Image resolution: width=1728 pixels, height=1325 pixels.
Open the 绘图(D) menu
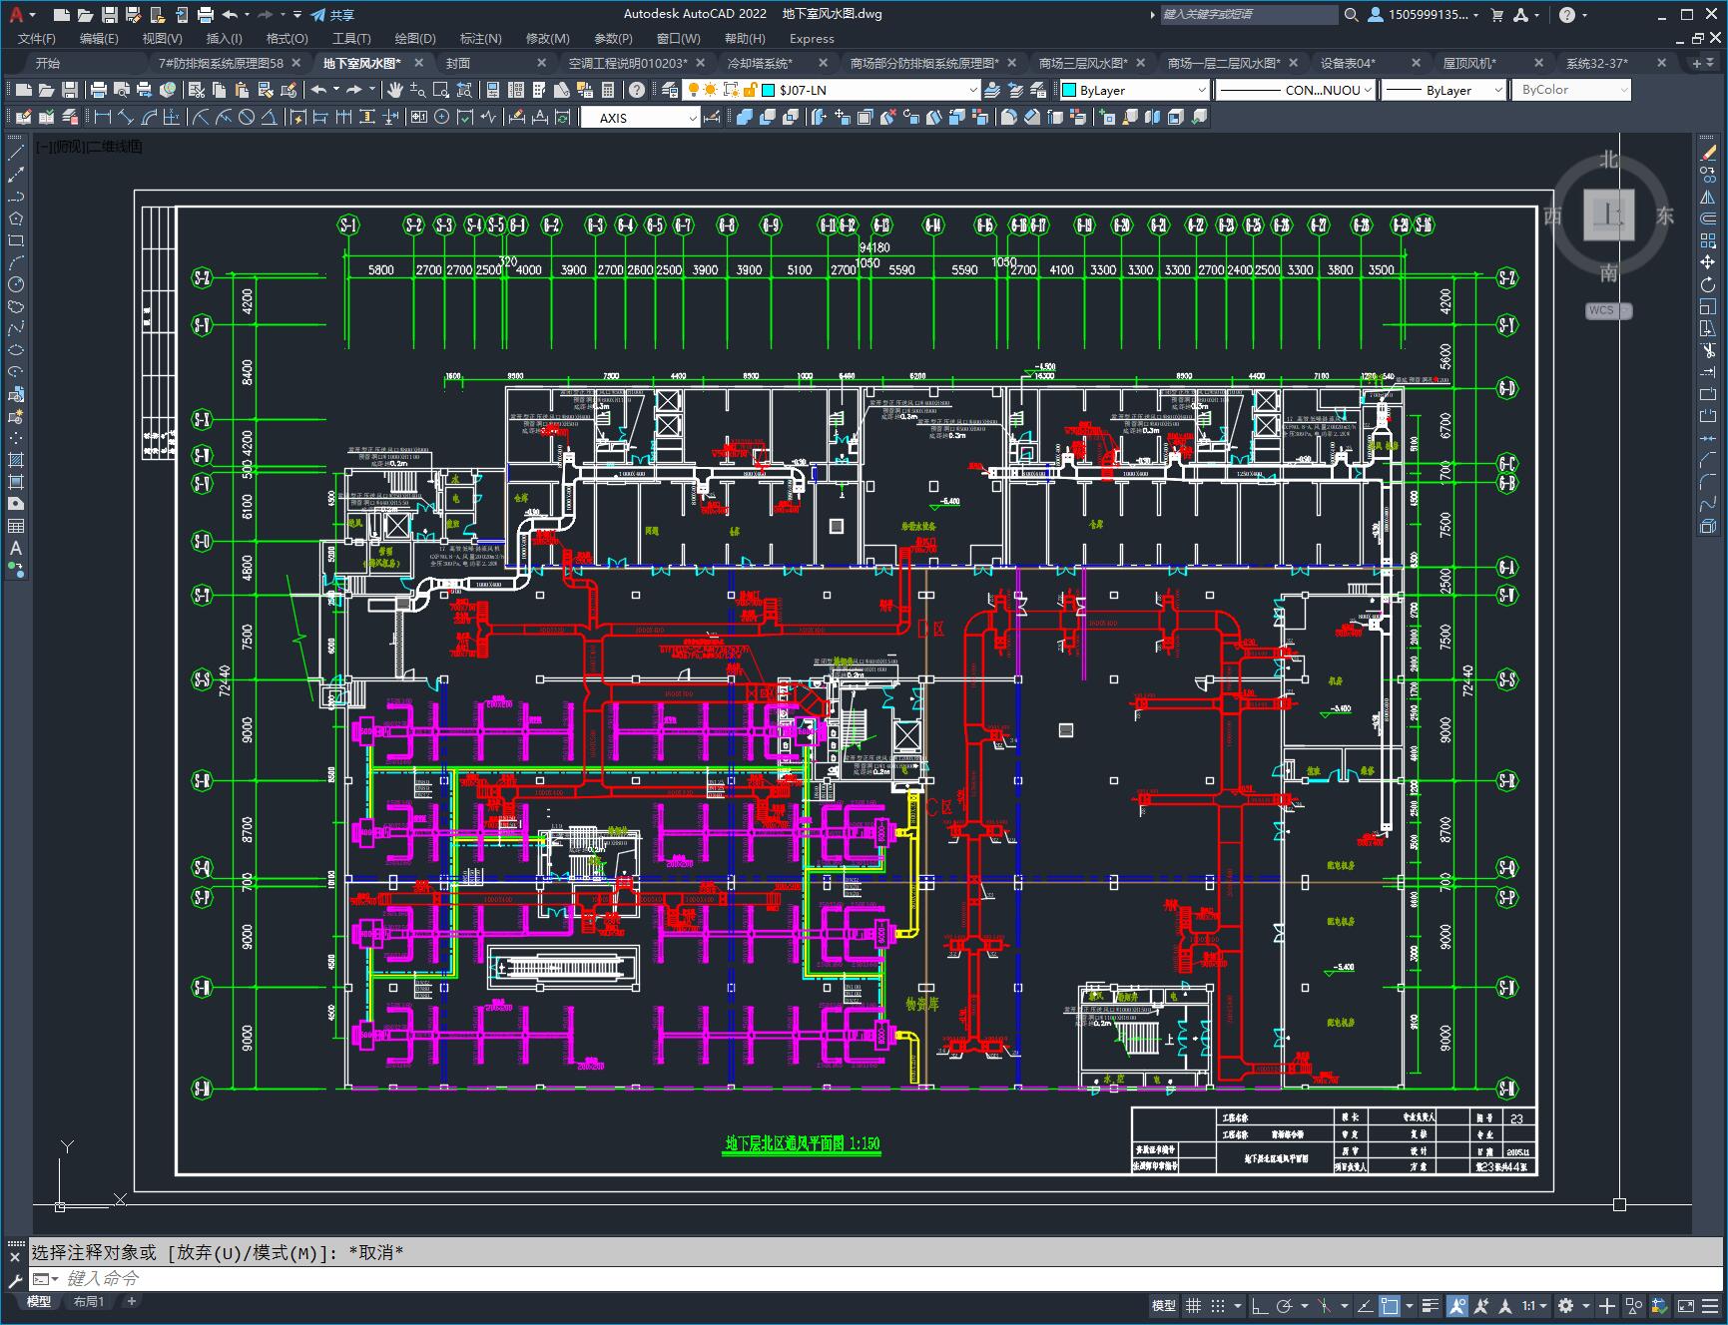pos(415,38)
